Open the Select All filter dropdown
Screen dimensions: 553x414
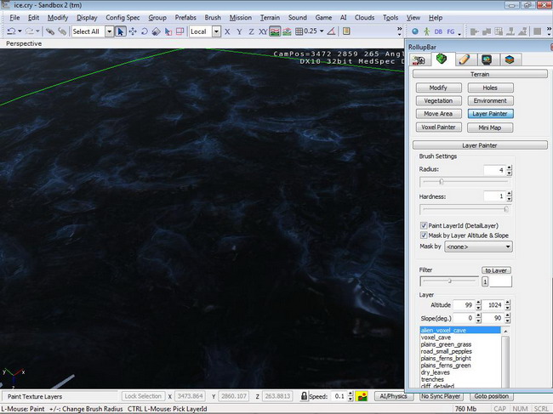pos(110,31)
